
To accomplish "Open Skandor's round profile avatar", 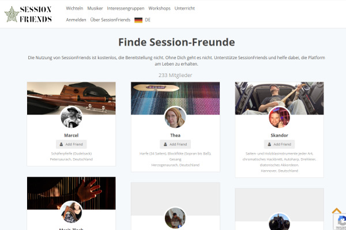I will click(279, 117).
